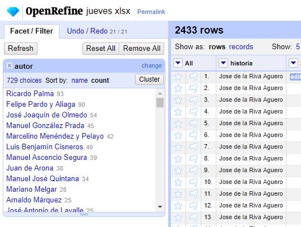
Task: Switch to the Facet / Filter tab
Action: 31,31
